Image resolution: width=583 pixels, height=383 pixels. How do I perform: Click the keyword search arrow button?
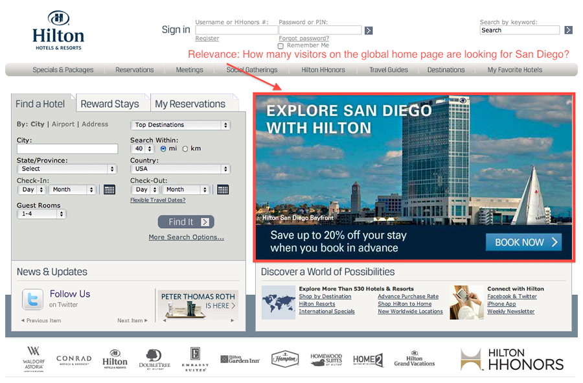pos(568,30)
